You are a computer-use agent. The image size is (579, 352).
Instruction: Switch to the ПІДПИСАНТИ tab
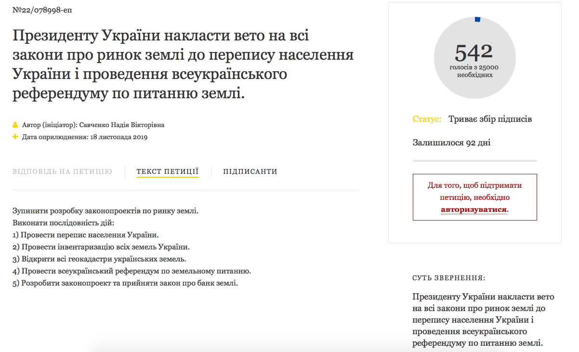point(250,171)
